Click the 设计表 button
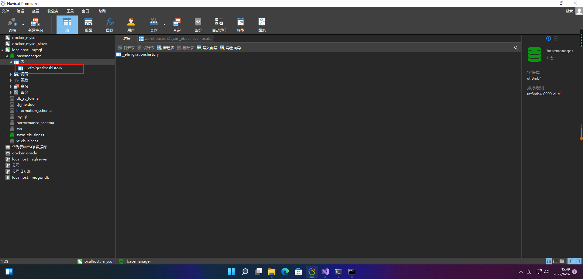Screen dimensions: 583x279 point(146,48)
